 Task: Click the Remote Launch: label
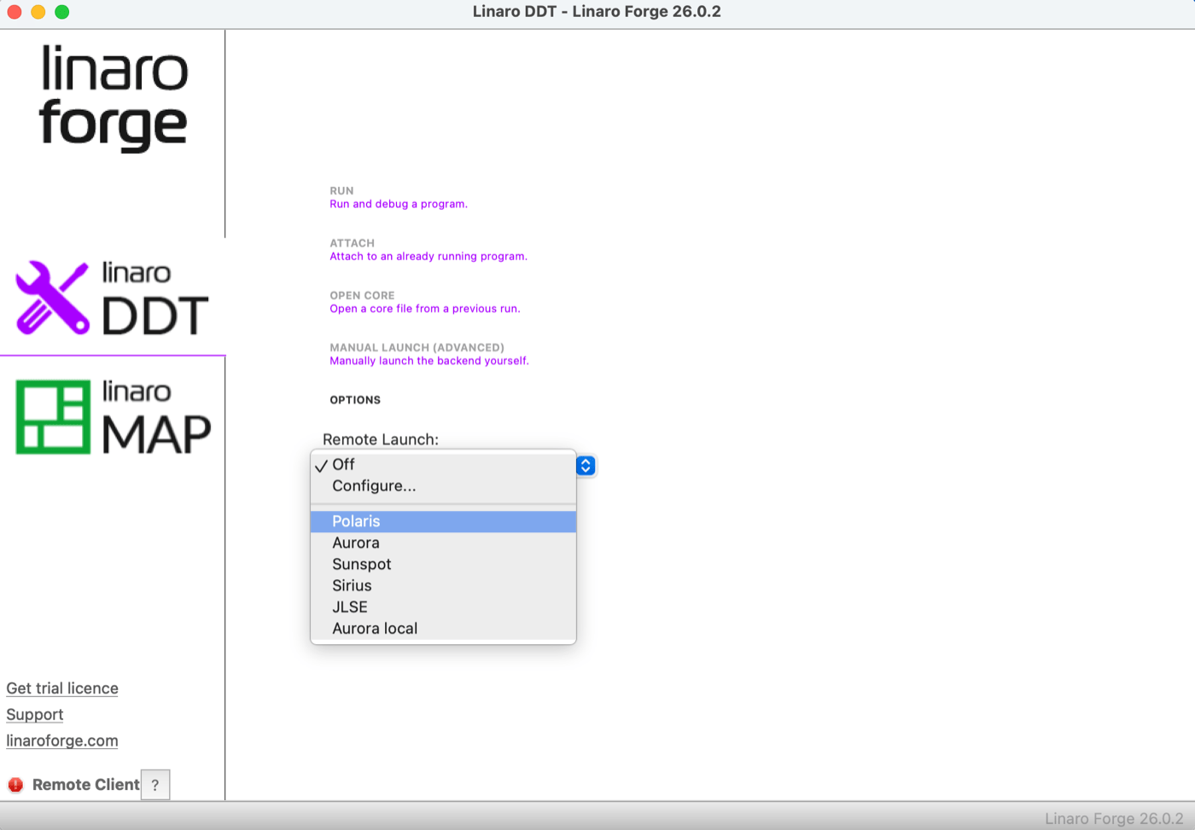[381, 439]
